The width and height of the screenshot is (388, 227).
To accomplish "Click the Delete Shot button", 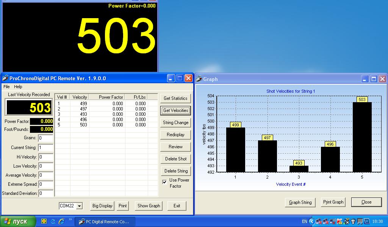I will 175,159.
